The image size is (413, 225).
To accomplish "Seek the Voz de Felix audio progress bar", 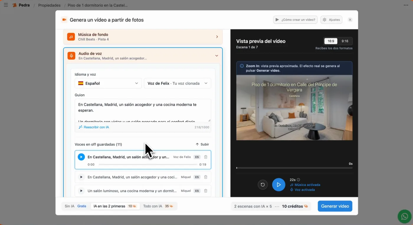I will (x=148, y=165).
